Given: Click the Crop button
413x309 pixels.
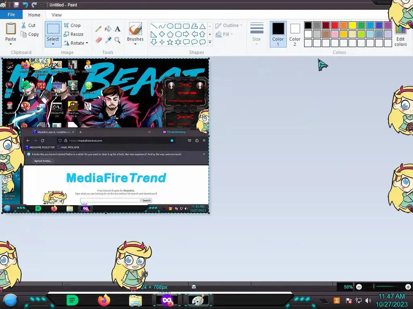Looking at the screenshot, I should [x=72, y=25].
